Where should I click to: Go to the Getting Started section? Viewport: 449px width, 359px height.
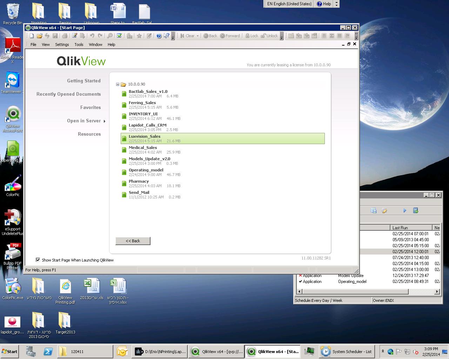pyautogui.click(x=84, y=81)
